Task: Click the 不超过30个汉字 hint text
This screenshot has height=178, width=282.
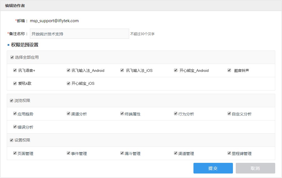Action: [142, 34]
